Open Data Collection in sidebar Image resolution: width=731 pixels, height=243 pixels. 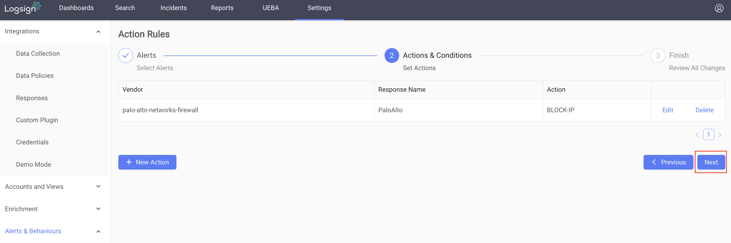pyautogui.click(x=38, y=54)
